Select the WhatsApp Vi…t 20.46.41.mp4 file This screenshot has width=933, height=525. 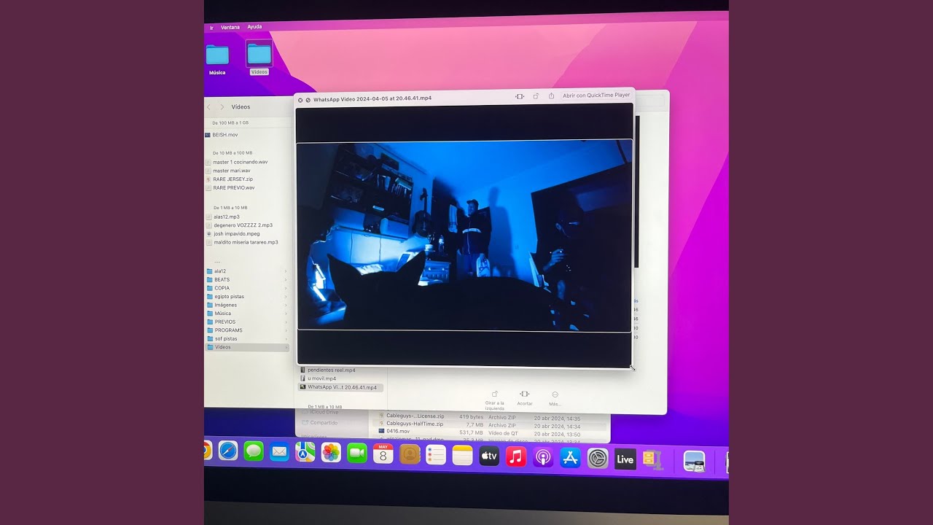341,387
